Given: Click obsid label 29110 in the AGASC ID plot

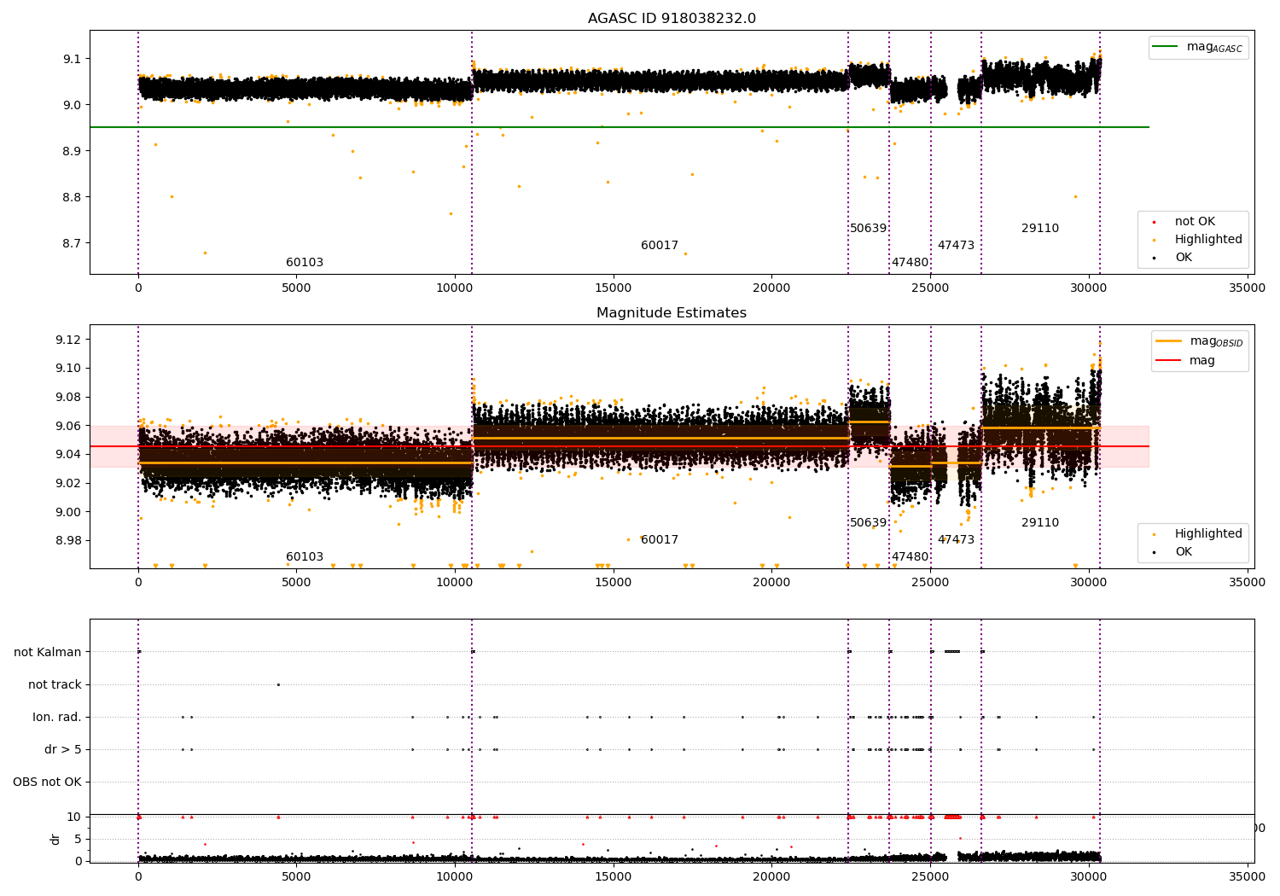Looking at the screenshot, I should [1040, 229].
